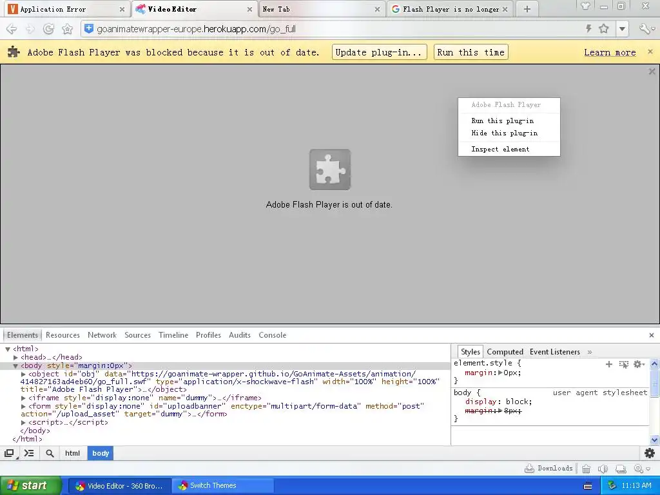Click the dock-to-window devtools icon
The width and height of the screenshot is (660, 495).
(x=9, y=453)
